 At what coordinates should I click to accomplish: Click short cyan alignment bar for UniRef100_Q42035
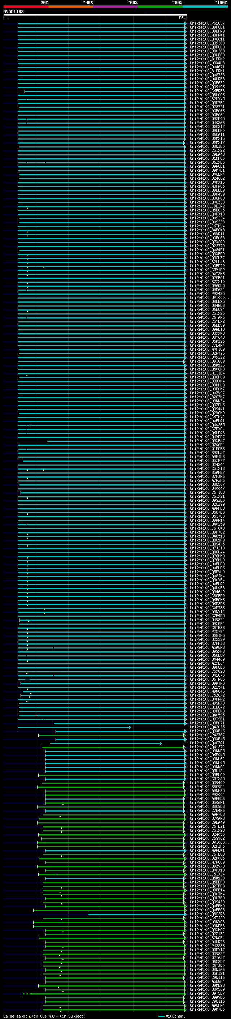pos(74,727)
